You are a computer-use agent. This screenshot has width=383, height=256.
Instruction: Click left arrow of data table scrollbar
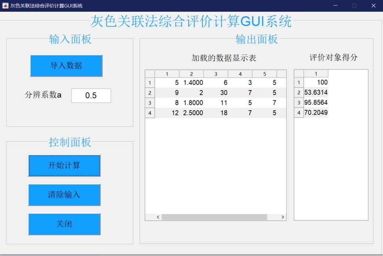158,217
